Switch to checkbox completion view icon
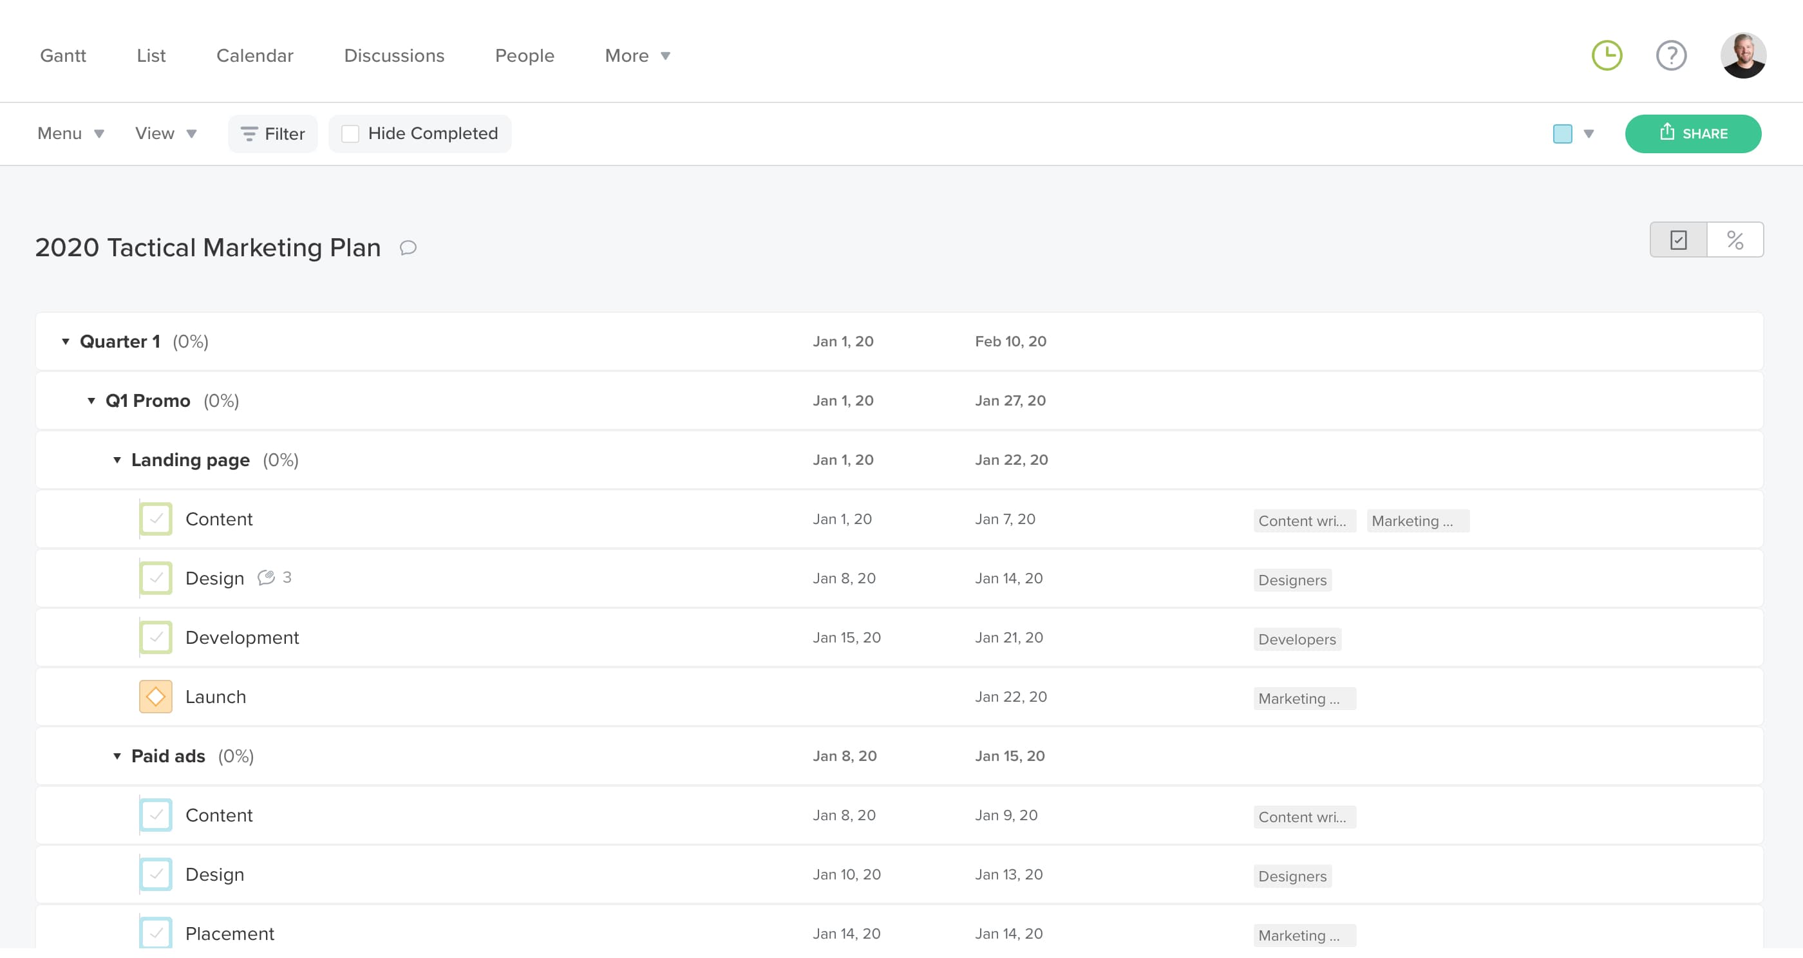 1677,240
